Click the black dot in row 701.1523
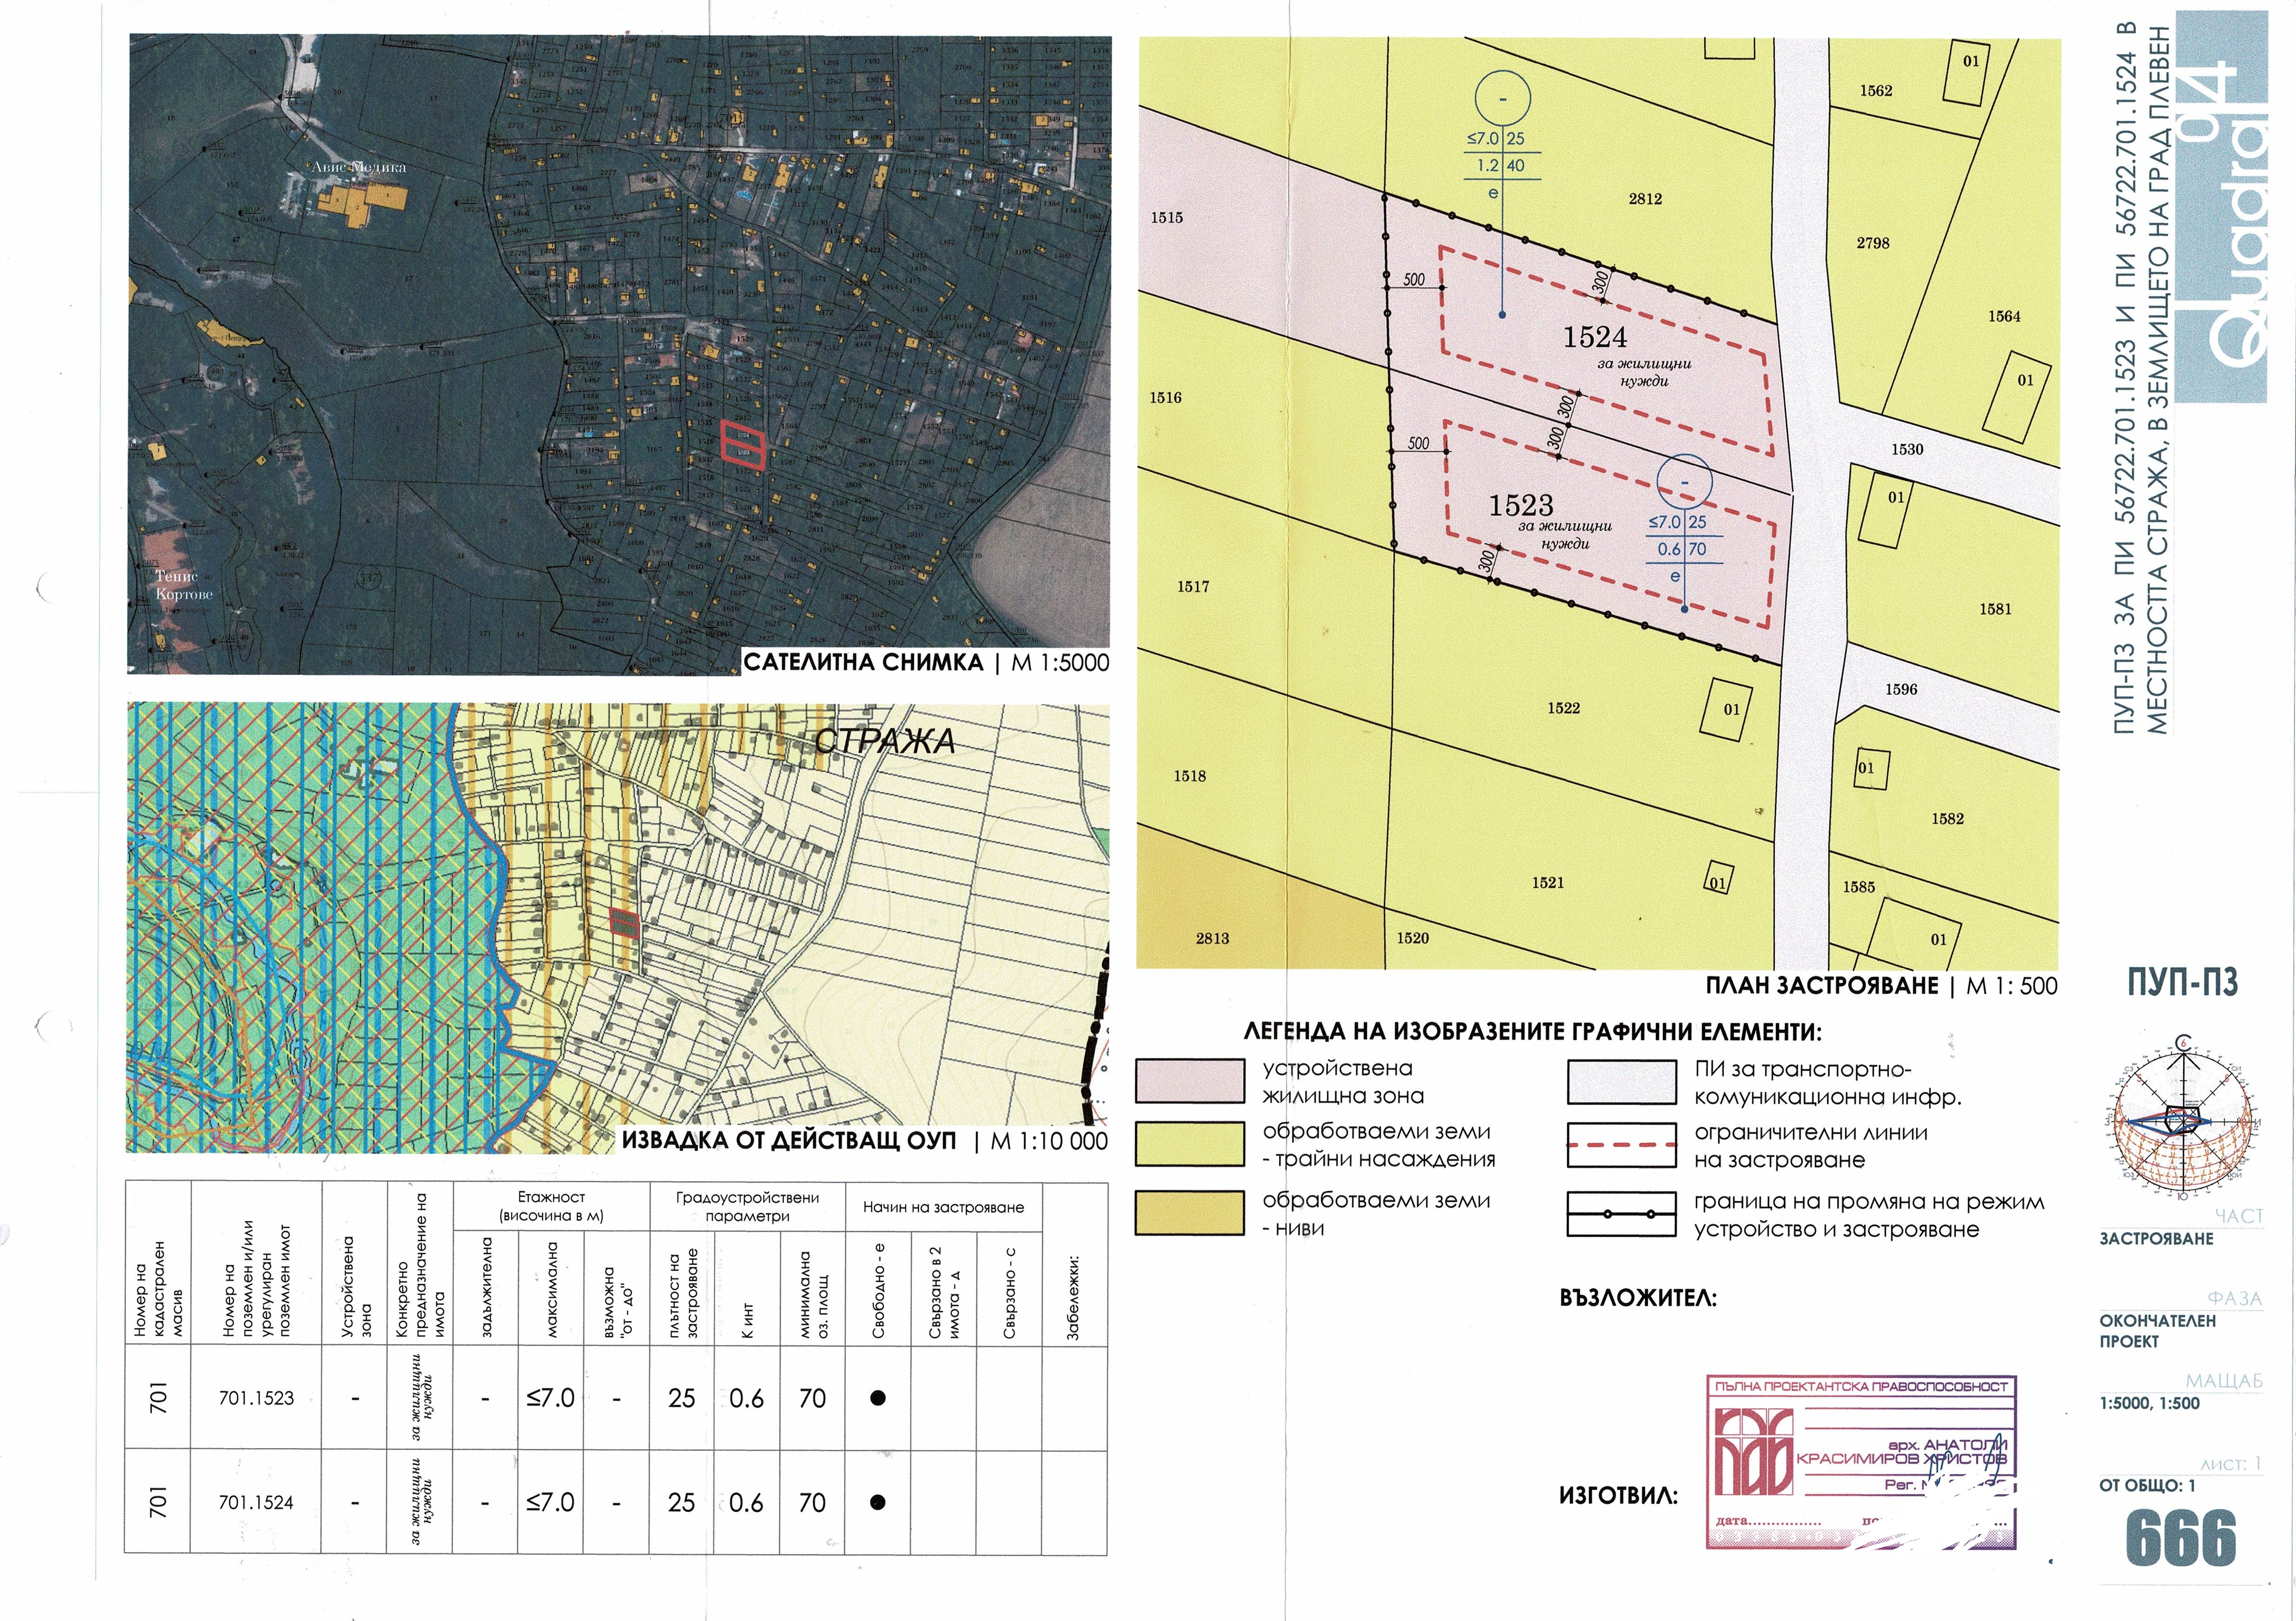The image size is (2296, 1621). (878, 1398)
